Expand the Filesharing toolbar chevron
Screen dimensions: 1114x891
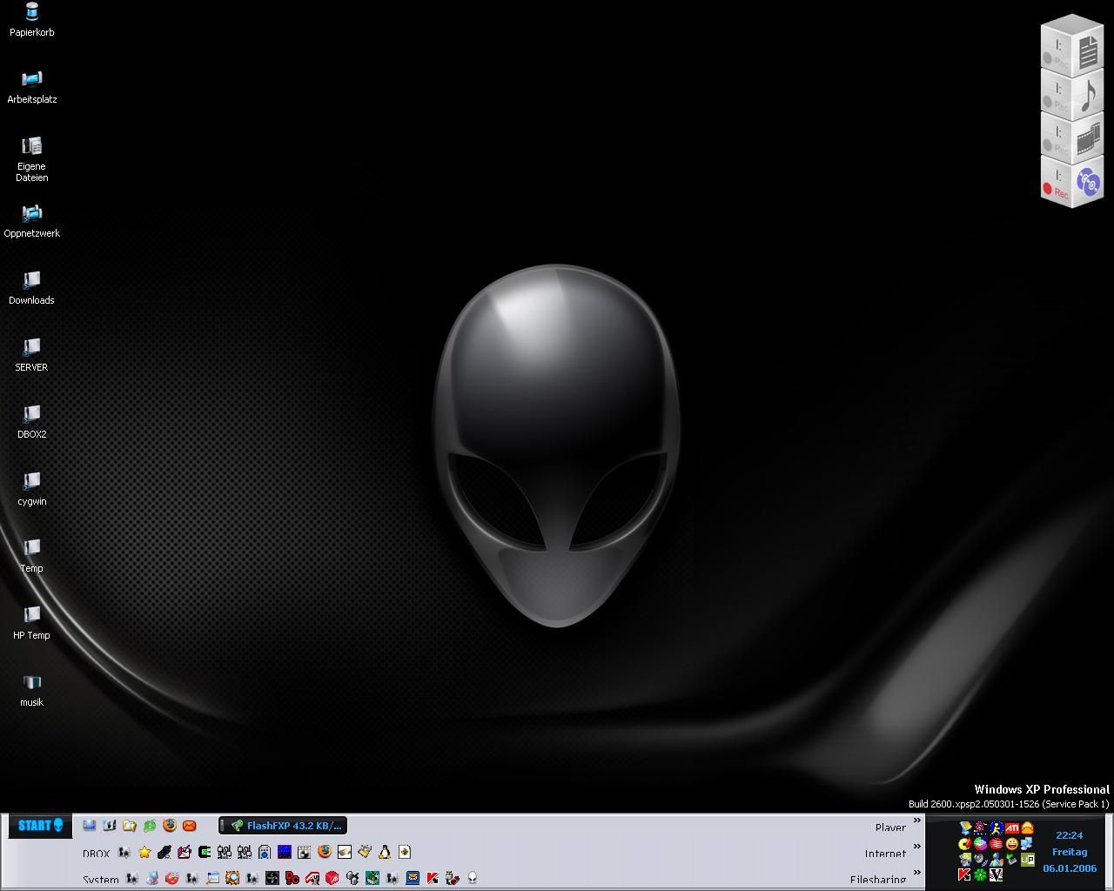(916, 873)
